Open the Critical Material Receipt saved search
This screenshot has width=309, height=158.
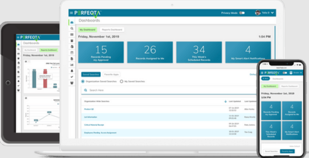[x=94, y=125]
